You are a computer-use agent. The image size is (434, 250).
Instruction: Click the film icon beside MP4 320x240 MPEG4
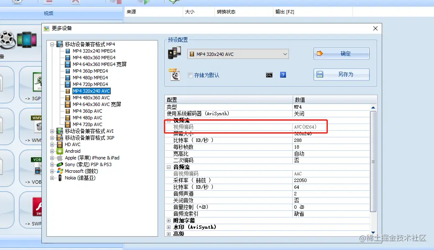tap(68, 51)
